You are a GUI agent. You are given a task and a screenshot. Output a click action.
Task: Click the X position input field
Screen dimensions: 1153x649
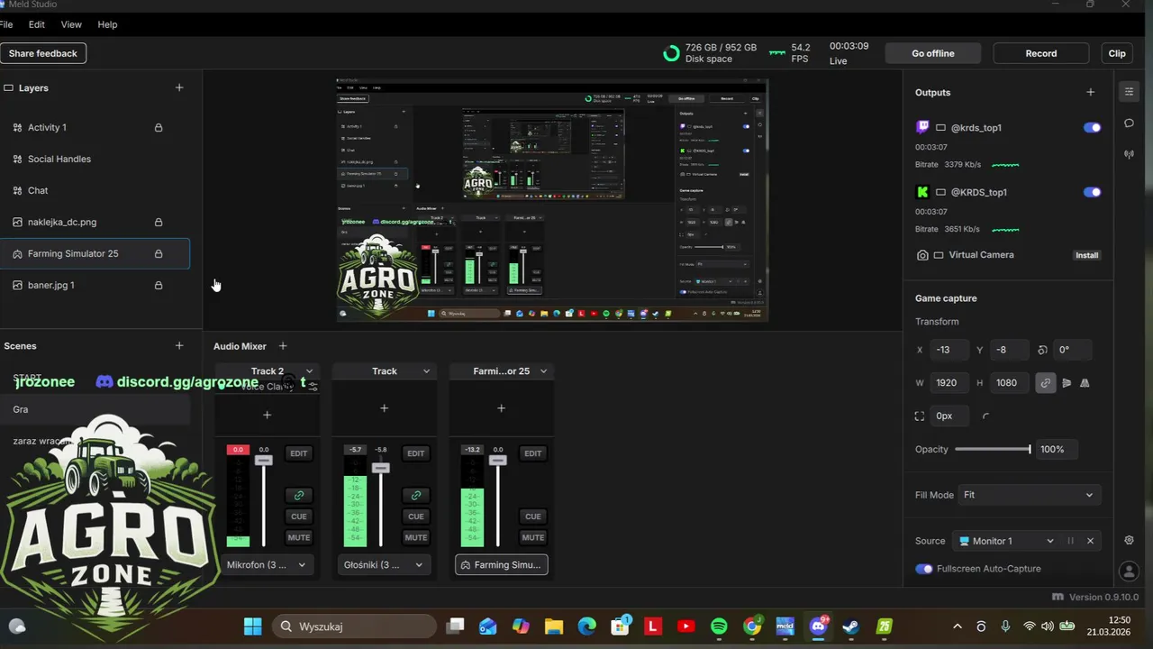951,350
